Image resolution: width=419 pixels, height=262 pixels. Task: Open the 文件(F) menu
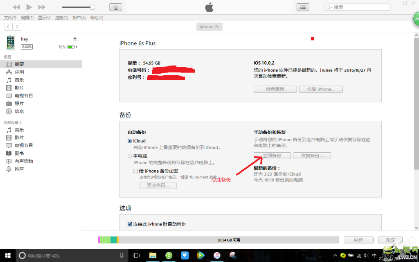tap(10, 18)
